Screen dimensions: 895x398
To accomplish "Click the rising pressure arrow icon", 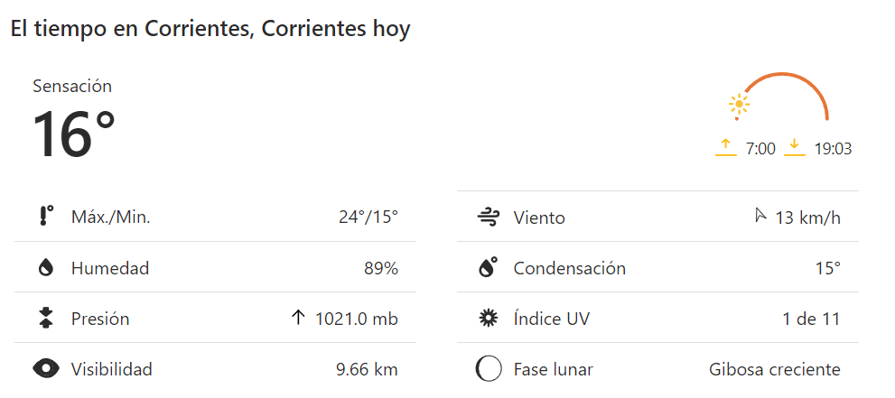I will click(299, 318).
